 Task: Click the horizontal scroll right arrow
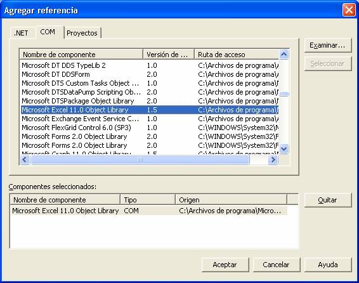[x=273, y=160]
